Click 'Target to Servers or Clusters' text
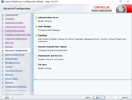Screen dimensions: 132x100 pos(51,59)
